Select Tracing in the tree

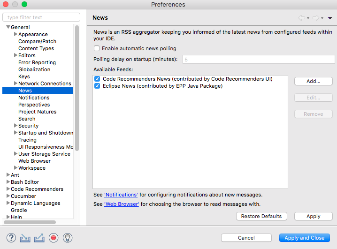(x=27, y=140)
